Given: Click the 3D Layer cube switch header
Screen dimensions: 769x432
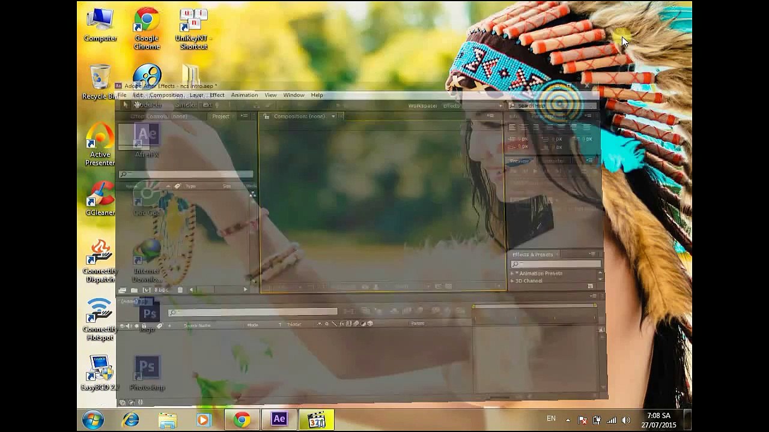Looking at the screenshot, I should click(x=369, y=324).
